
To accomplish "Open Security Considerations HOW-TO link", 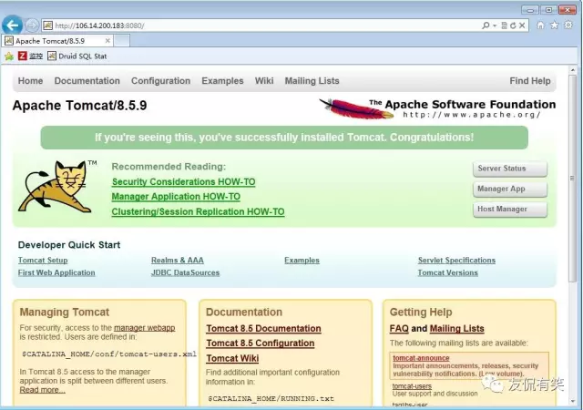I will point(184,182).
